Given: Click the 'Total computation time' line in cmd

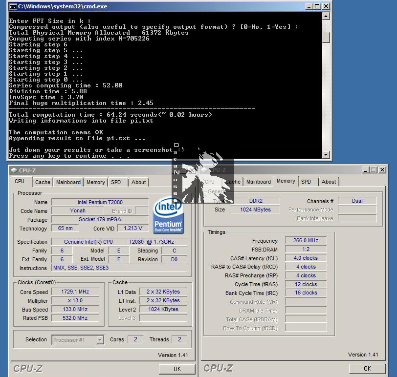Looking at the screenshot, I should [x=110, y=115].
